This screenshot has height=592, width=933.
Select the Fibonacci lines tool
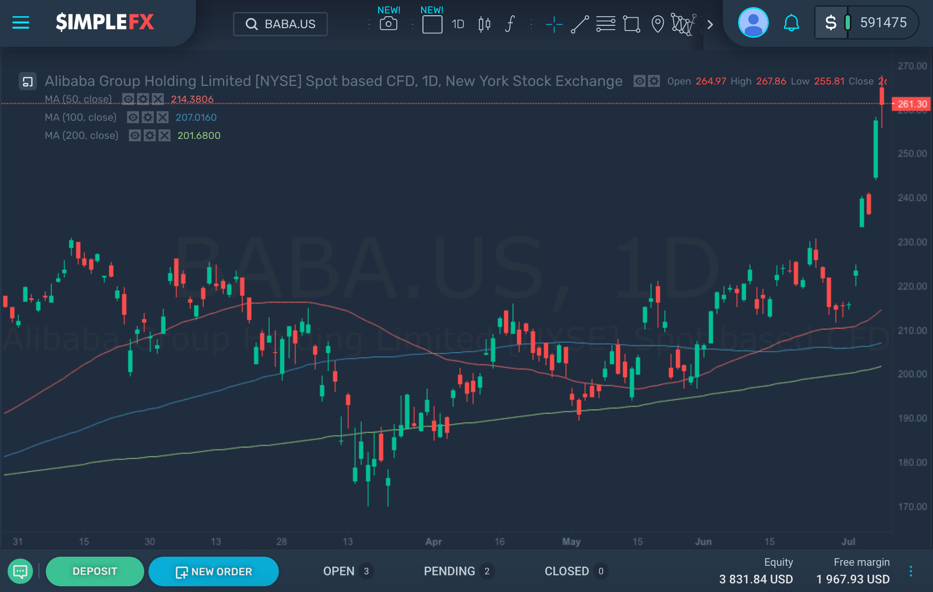click(605, 24)
